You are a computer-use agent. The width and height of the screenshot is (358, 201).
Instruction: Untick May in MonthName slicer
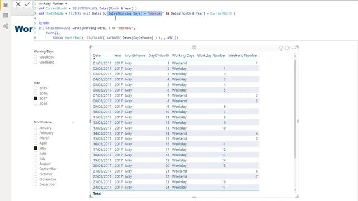[x=35, y=148]
